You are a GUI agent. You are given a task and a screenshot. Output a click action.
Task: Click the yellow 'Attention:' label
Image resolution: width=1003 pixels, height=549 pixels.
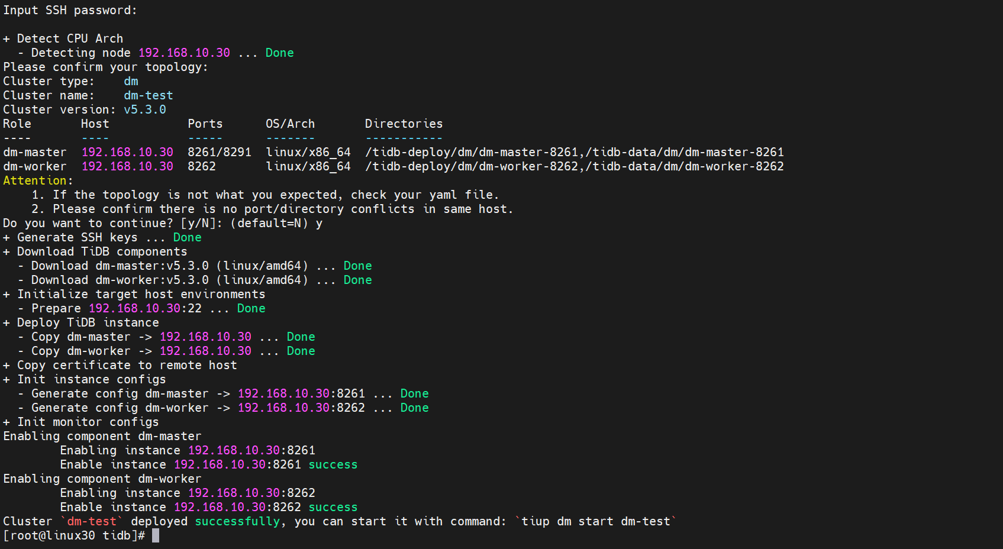point(38,180)
